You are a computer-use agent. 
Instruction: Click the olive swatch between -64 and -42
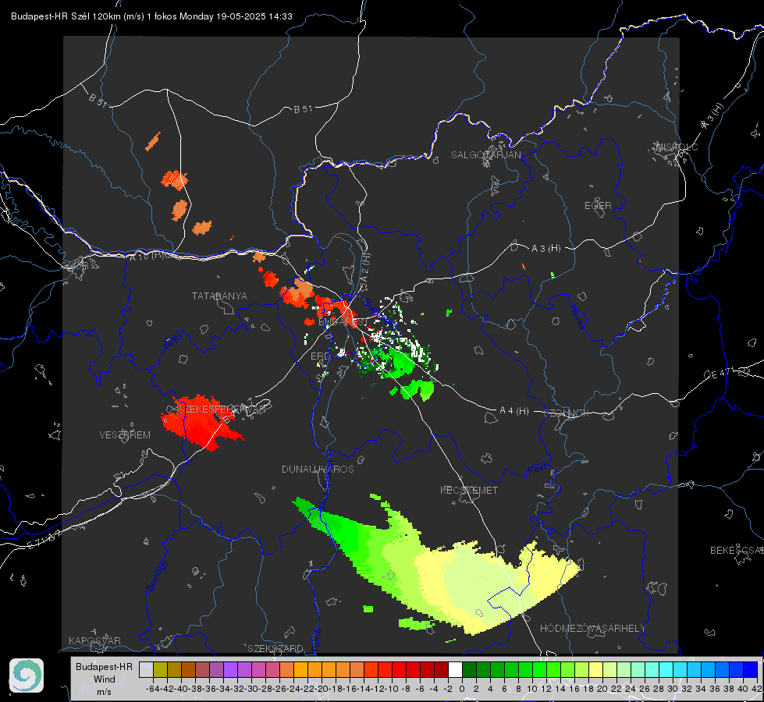coord(160,670)
